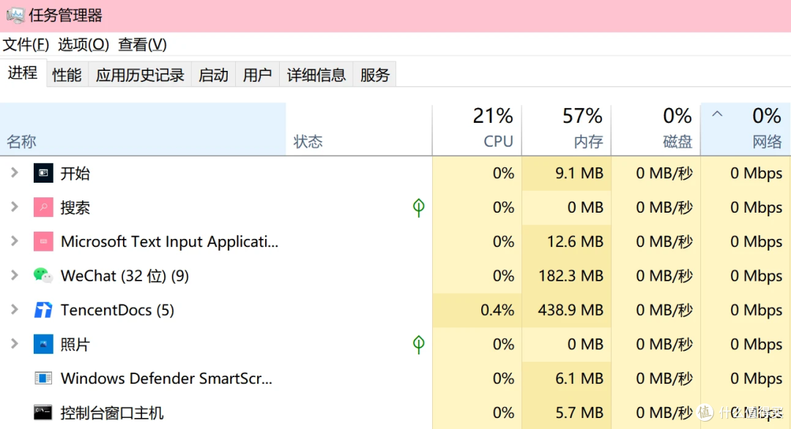Click the 照片 app icon
This screenshot has width=791, height=429.
pos(42,343)
